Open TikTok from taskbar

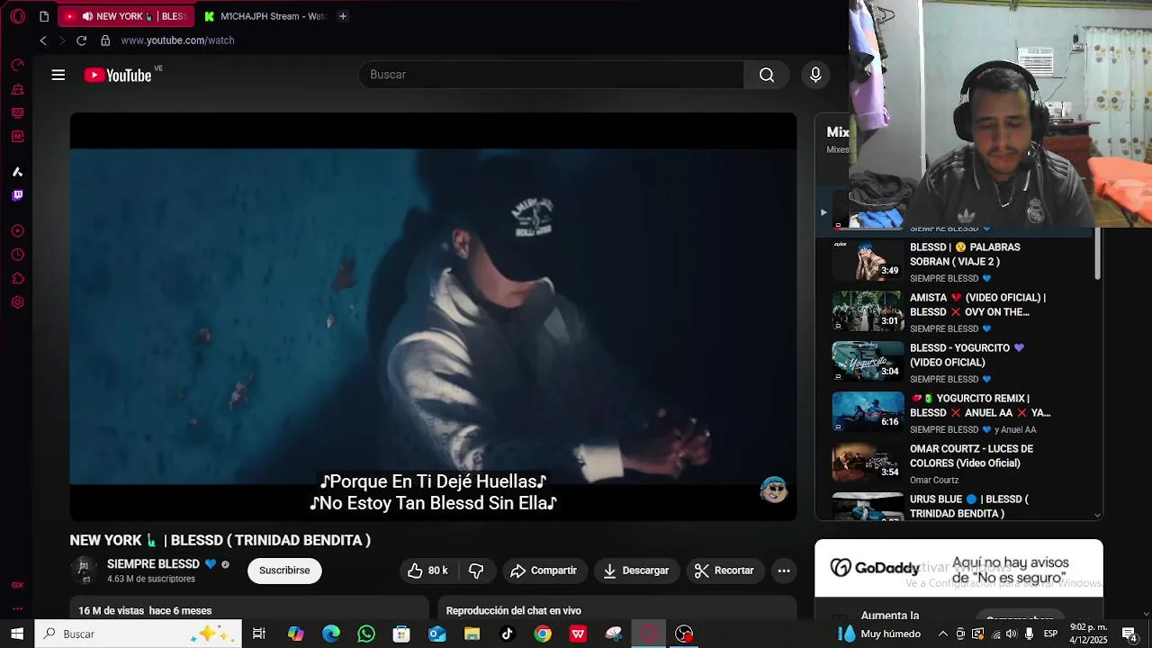pyautogui.click(x=508, y=634)
